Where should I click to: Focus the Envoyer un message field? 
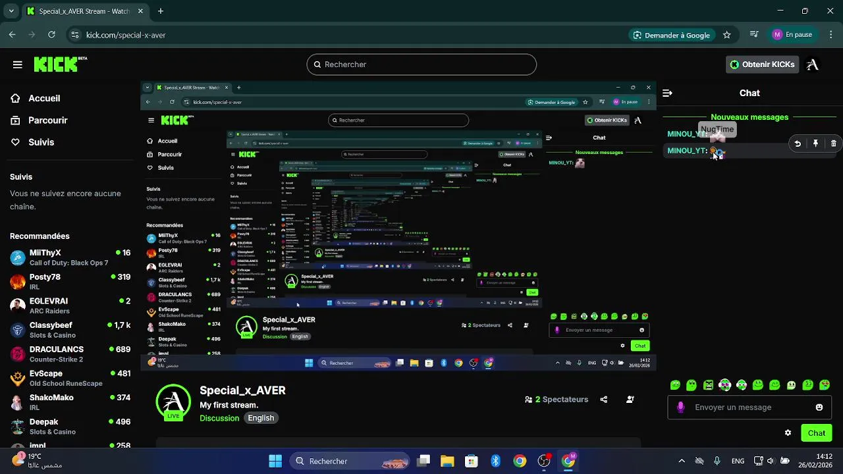pyautogui.click(x=749, y=408)
